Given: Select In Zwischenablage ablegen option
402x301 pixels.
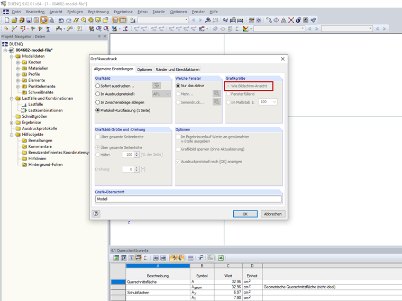Looking at the screenshot, I should click(x=98, y=102).
